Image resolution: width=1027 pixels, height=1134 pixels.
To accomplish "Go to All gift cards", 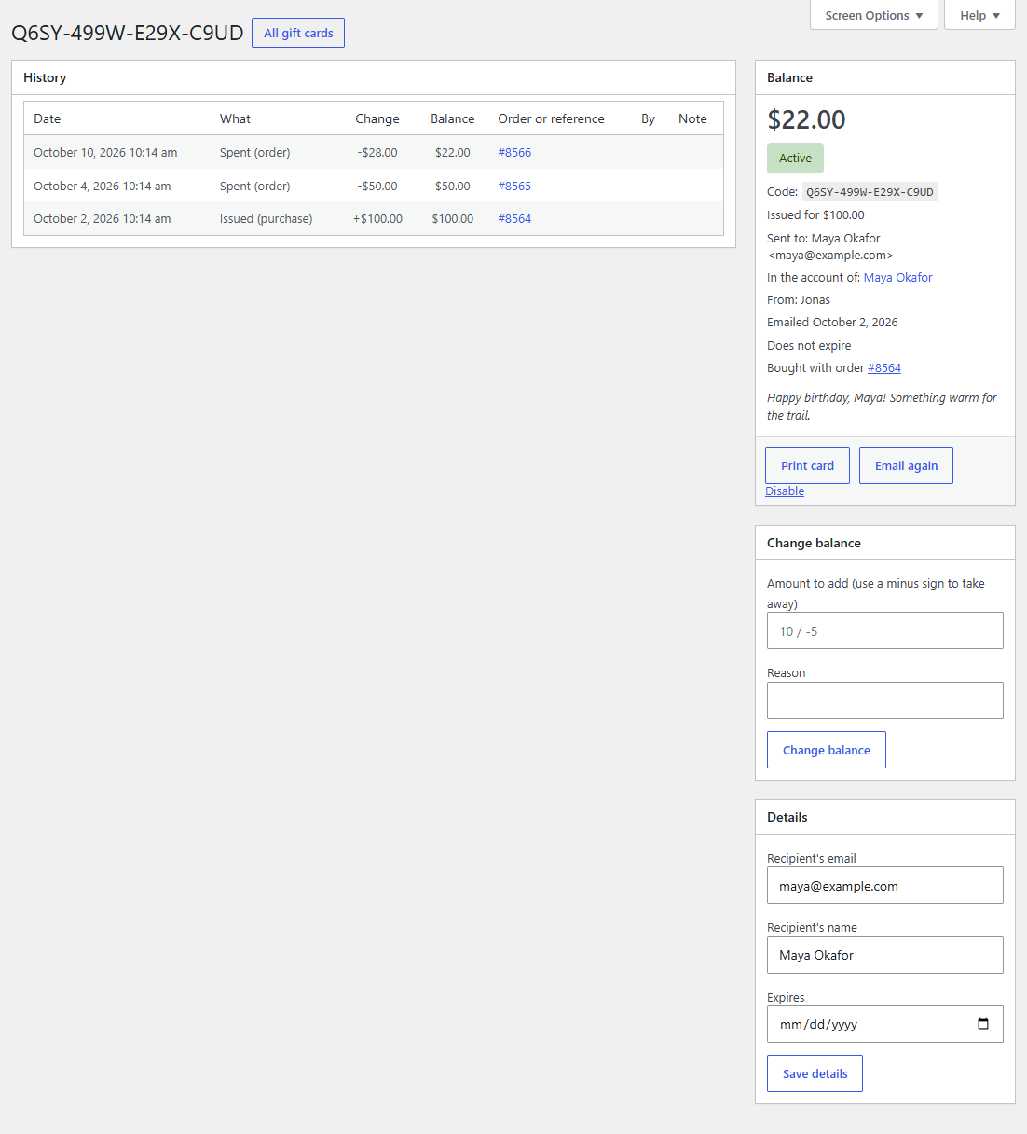I will point(298,33).
